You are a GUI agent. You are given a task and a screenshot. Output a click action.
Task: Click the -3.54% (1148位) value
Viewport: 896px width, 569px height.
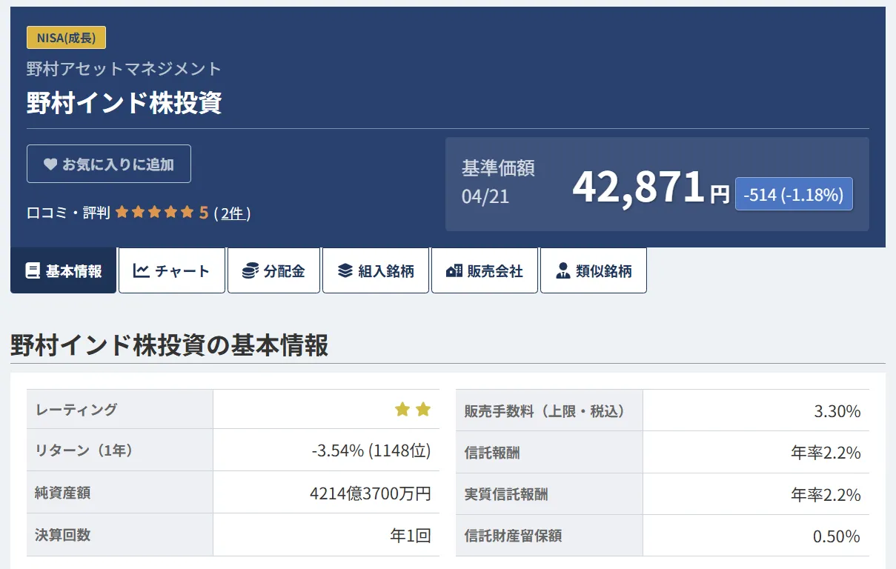[371, 450]
